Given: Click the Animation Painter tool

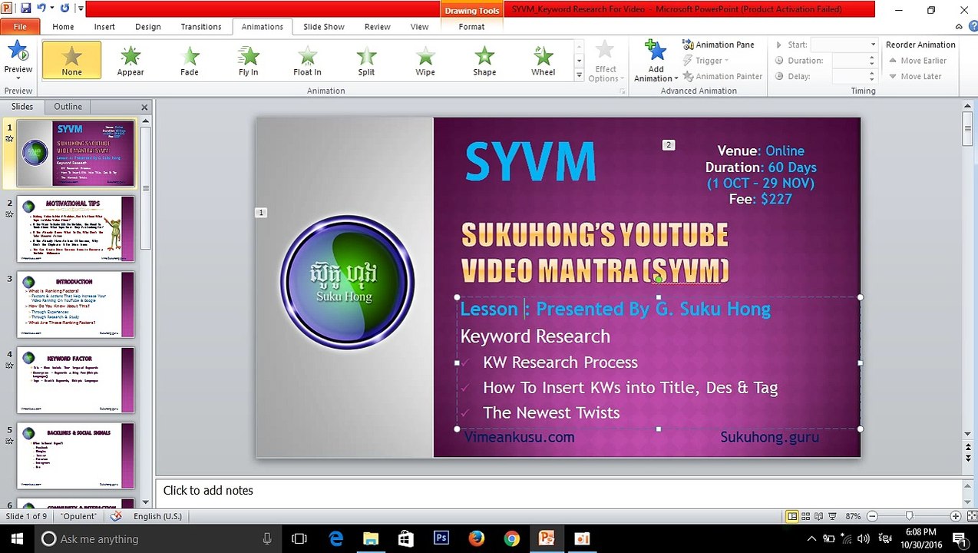Looking at the screenshot, I should pos(722,76).
